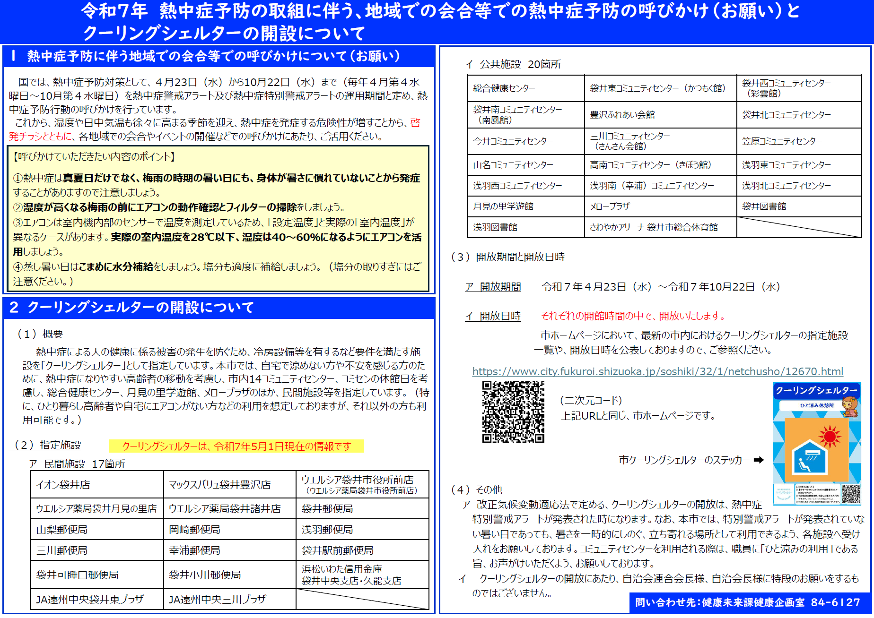This screenshot has width=874, height=618.
Task: Click the 令和7年 main title banner
Action: click(437, 22)
